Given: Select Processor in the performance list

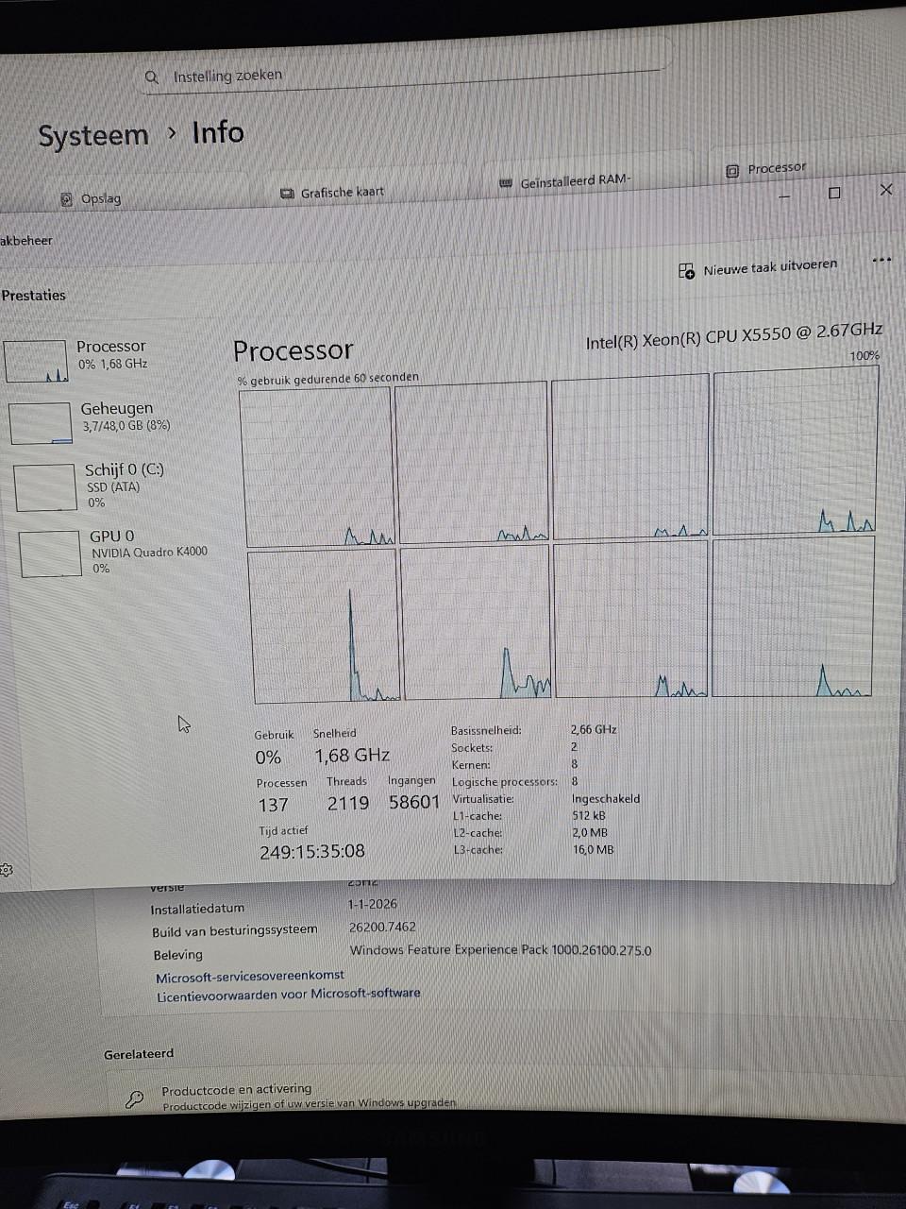Looking at the screenshot, I should (x=104, y=360).
